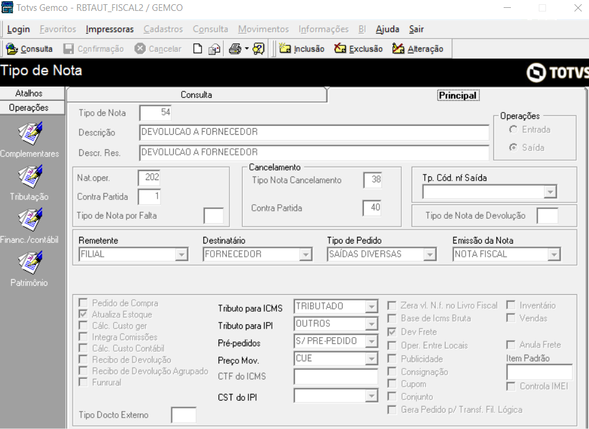589x429 pixels.
Task: Toggle the Atualiza Estoque checkbox
Action: tap(83, 314)
